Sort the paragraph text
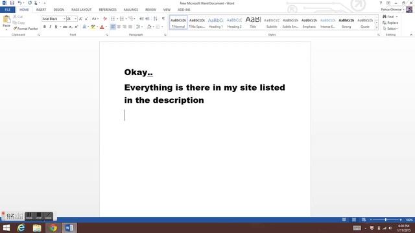 click(156, 19)
